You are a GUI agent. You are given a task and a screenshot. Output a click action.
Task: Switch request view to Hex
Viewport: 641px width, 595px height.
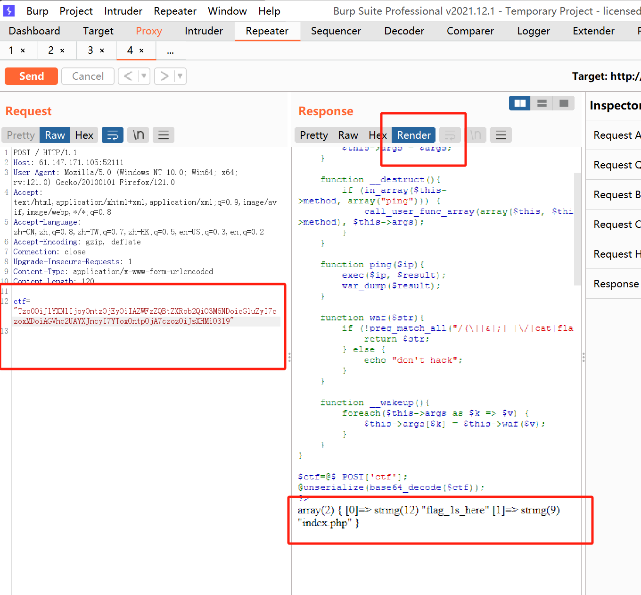[84, 135]
